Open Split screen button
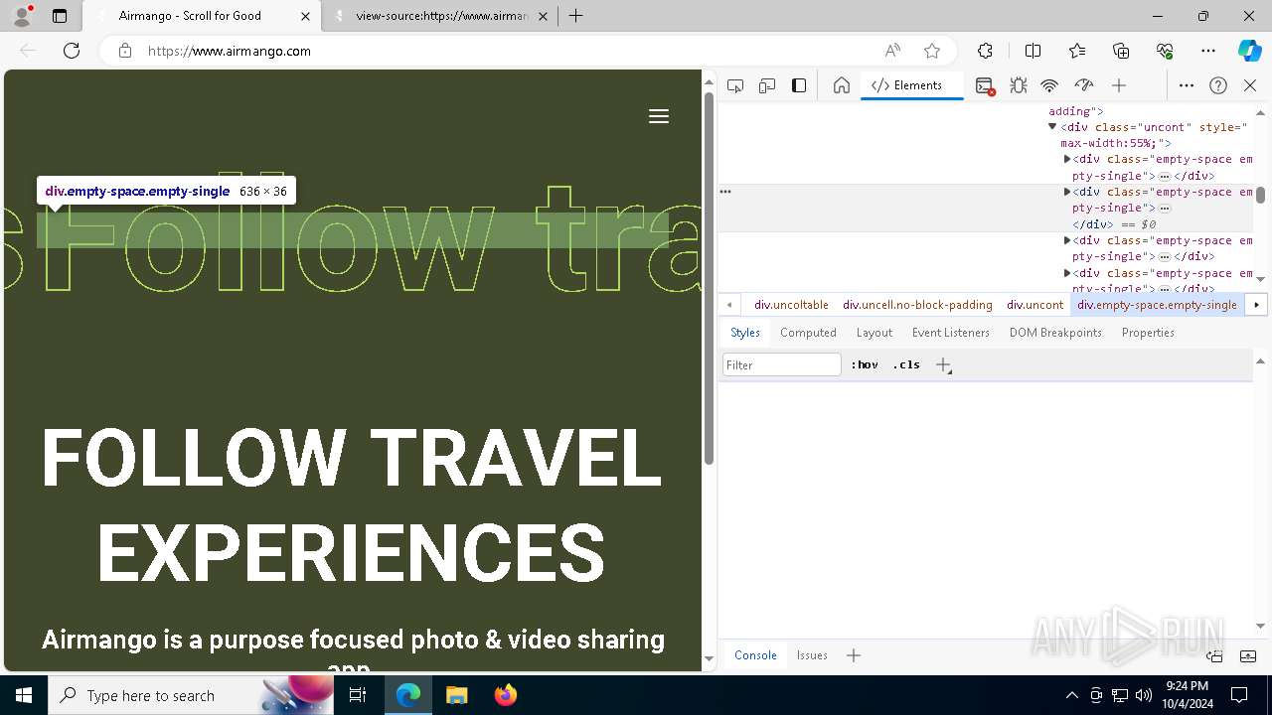Image resolution: width=1272 pixels, height=715 pixels. click(x=1033, y=51)
